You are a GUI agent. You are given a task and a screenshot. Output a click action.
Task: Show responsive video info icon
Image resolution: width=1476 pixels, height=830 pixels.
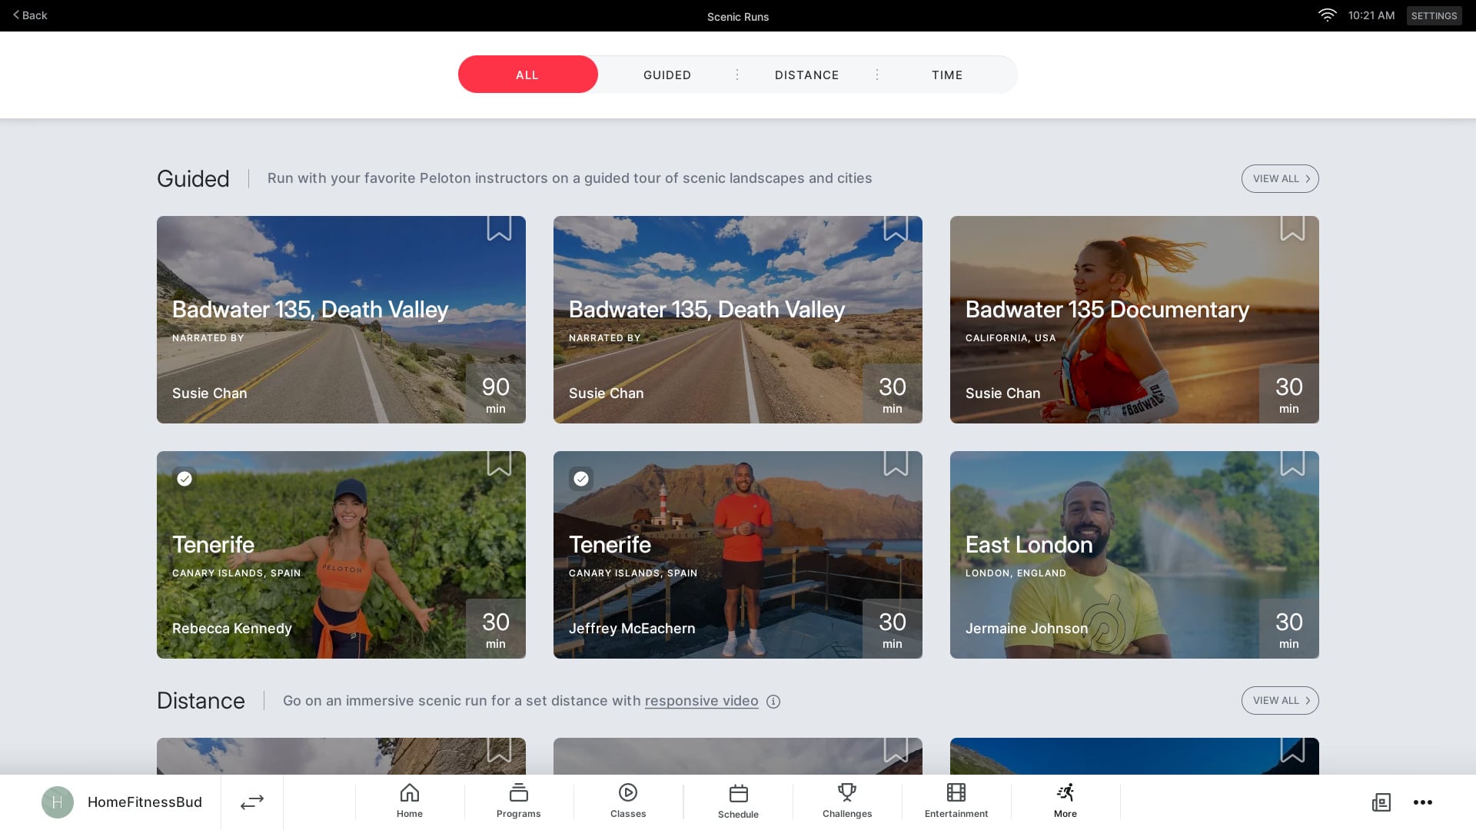(773, 702)
